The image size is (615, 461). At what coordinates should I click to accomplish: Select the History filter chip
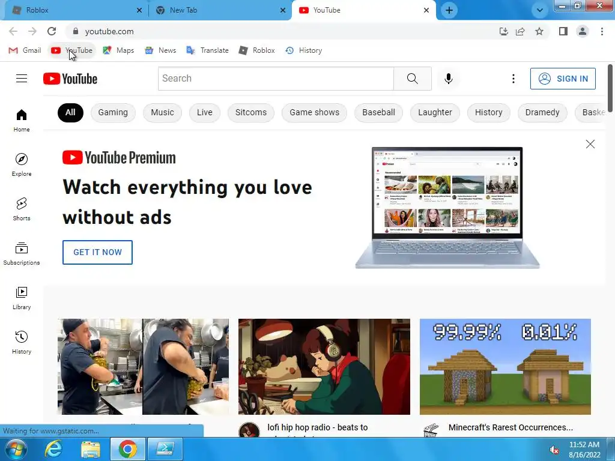488,112
